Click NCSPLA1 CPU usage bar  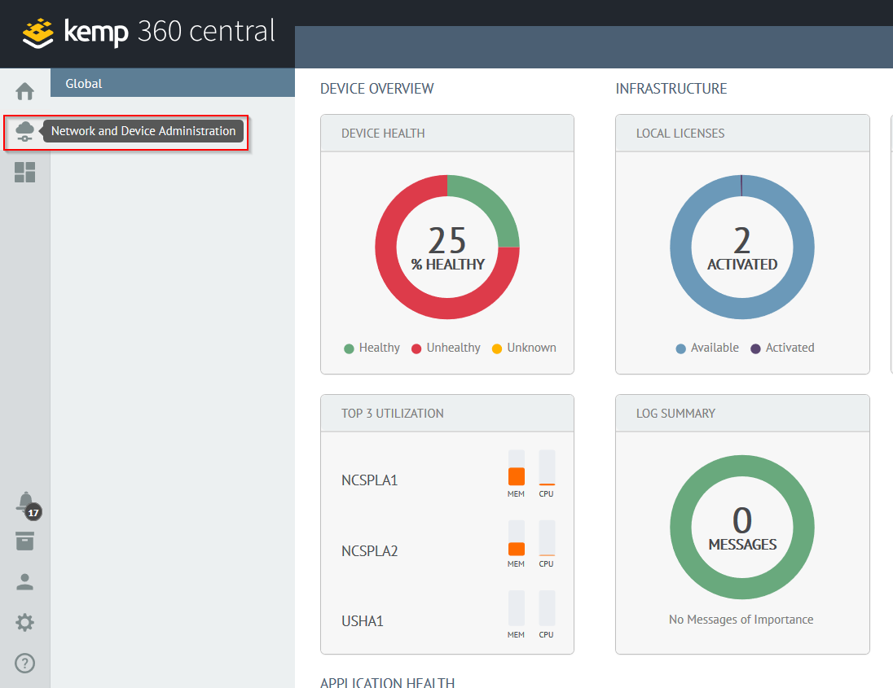(x=547, y=468)
